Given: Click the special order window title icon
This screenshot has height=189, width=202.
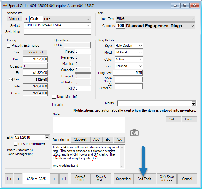Looking at the screenshot, I should click(5, 5).
